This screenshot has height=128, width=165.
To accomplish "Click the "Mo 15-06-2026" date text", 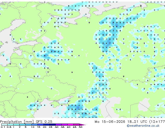I will click(x=110, y=122).
